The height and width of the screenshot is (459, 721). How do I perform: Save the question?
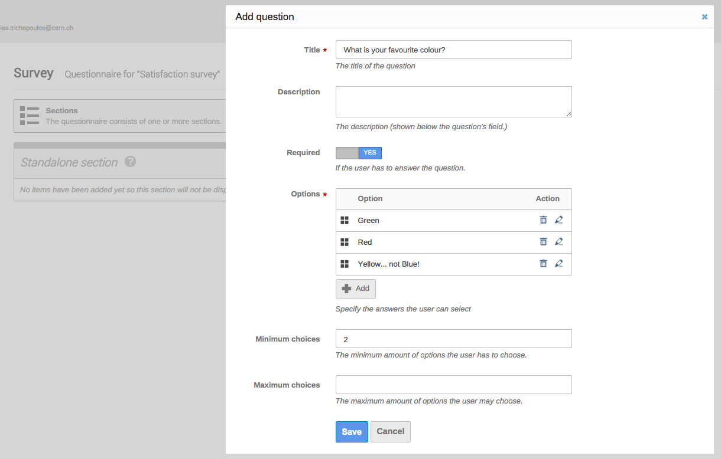coord(352,432)
